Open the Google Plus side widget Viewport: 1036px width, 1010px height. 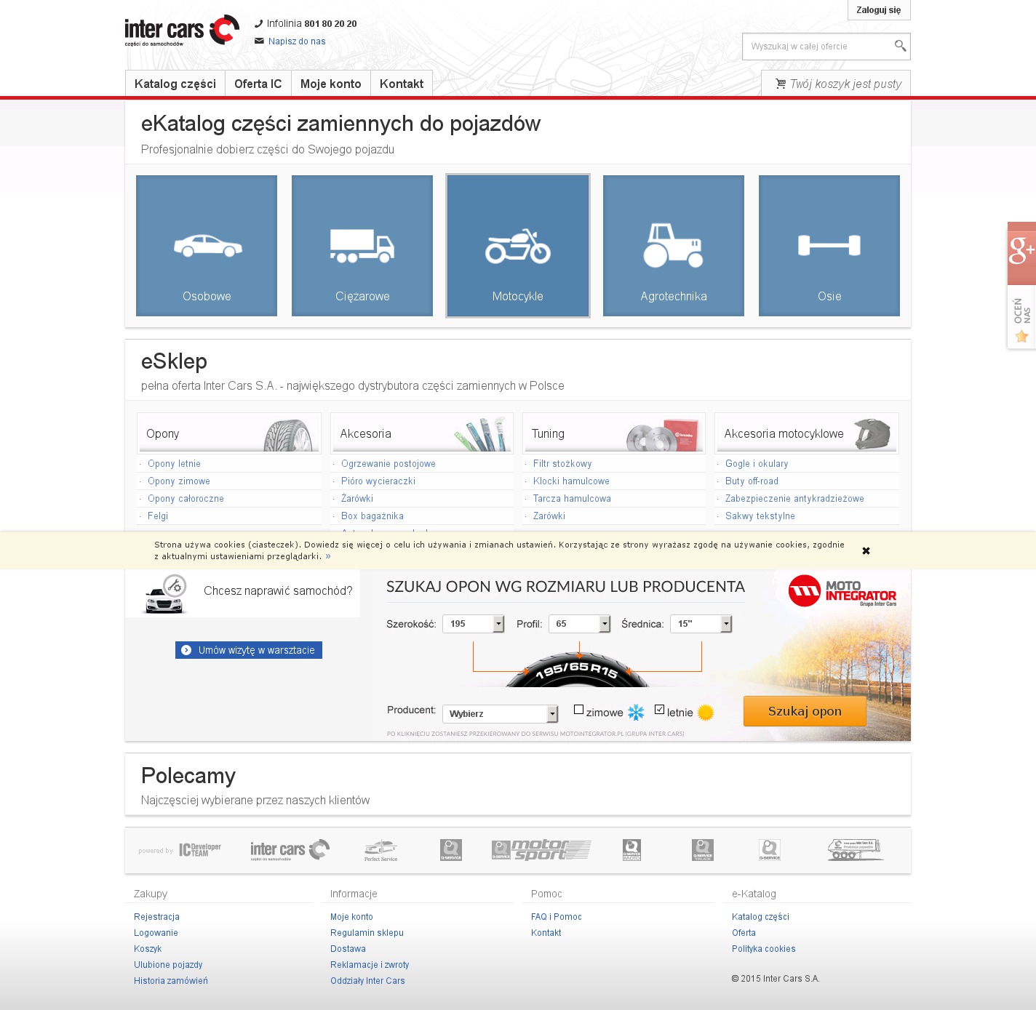[x=1021, y=252]
